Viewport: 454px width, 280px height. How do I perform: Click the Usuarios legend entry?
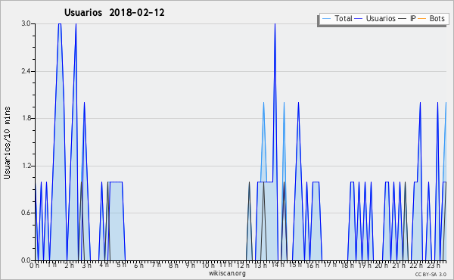pyautogui.click(x=375, y=18)
